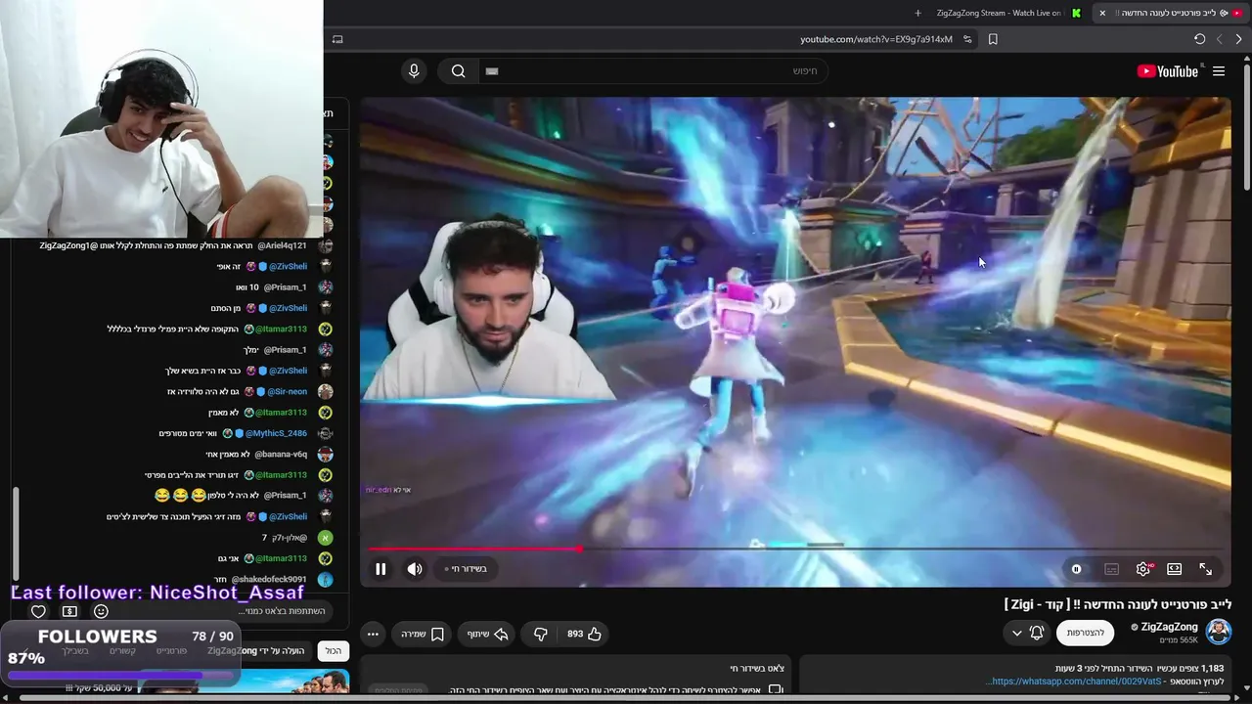The image size is (1252, 704).
Task: Open @MythicS_2486 chat author name
Action: click(x=276, y=433)
